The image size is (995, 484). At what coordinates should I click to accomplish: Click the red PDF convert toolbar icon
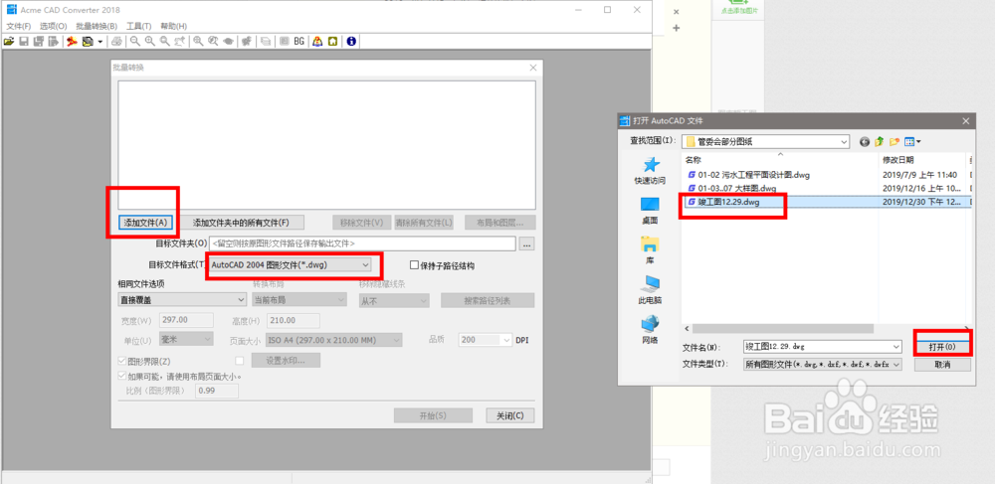tap(73, 41)
